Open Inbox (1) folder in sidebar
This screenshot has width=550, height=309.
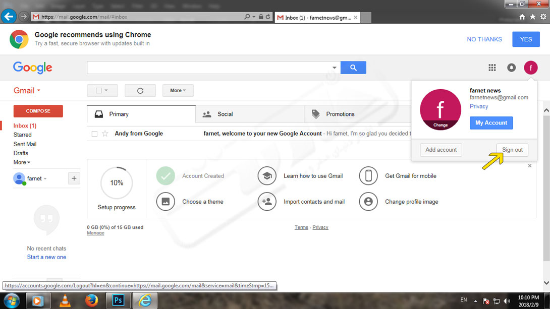coord(25,126)
